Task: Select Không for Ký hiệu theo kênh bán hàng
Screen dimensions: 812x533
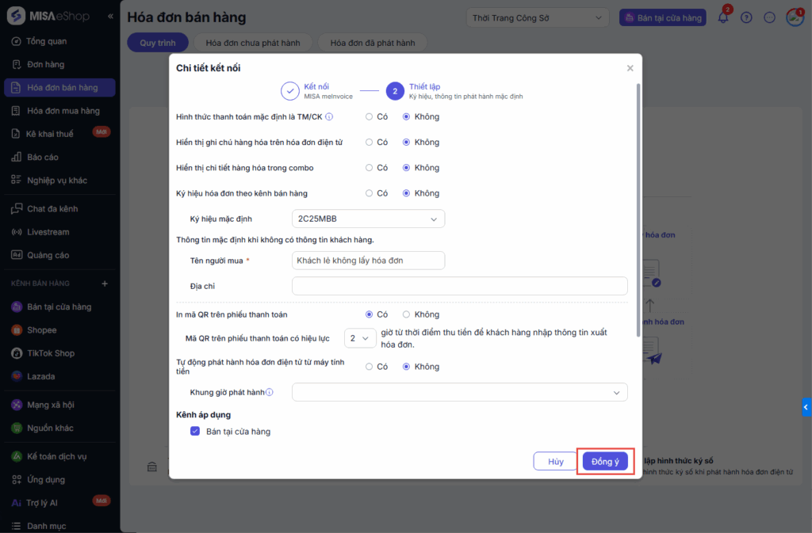Action: (406, 193)
